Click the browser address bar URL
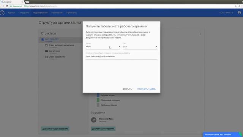The height and width of the screenshot is (137, 243). [x=40, y=6]
